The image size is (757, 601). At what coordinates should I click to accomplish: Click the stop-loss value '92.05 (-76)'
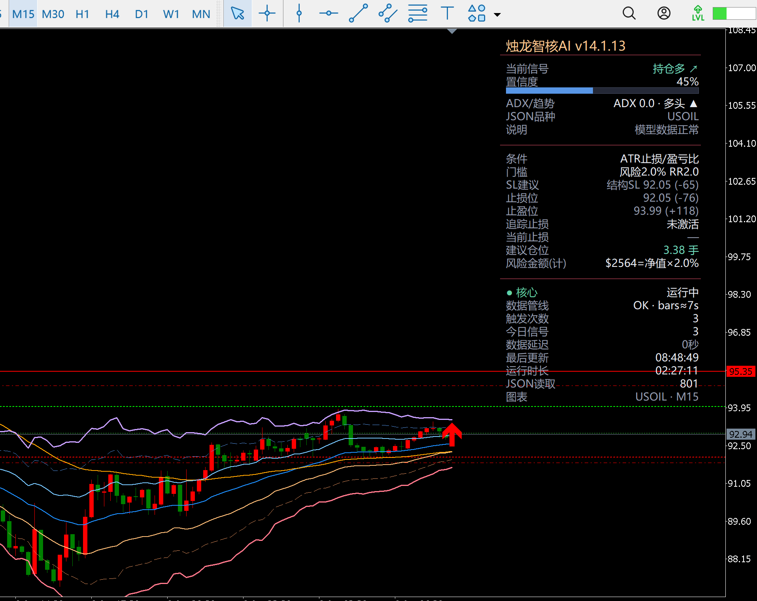click(670, 198)
